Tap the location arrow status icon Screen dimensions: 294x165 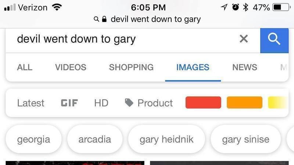pos(224,7)
